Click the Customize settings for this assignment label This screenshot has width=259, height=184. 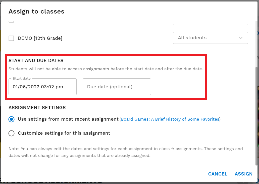pos(64,133)
